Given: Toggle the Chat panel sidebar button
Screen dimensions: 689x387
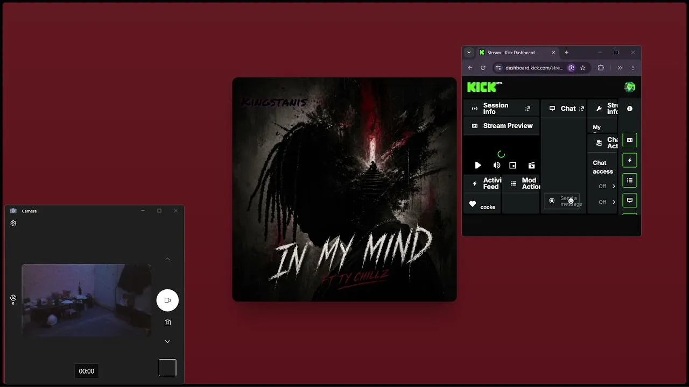Looking at the screenshot, I should point(630,200).
